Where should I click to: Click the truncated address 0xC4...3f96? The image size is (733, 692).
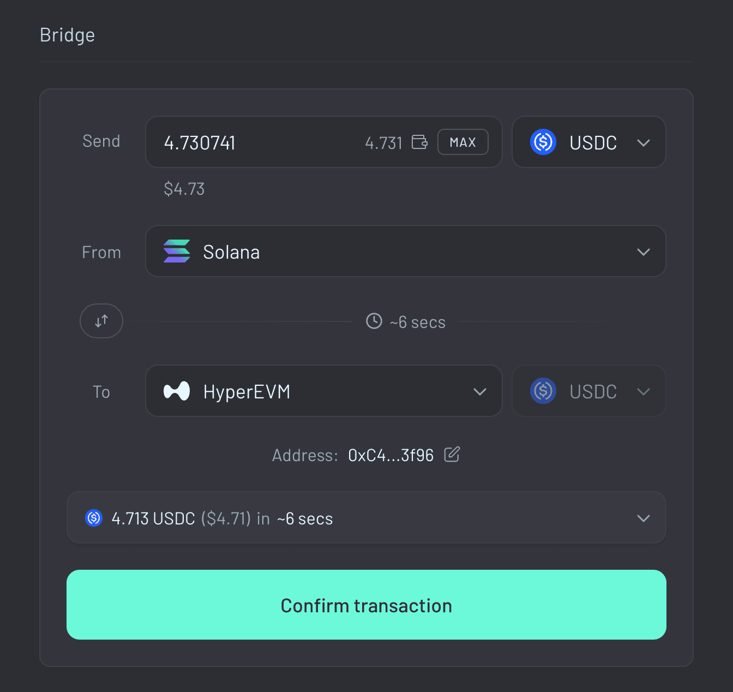pyautogui.click(x=390, y=455)
